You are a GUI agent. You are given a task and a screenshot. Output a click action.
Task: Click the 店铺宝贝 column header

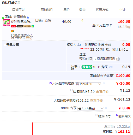[x=18, y=9]
